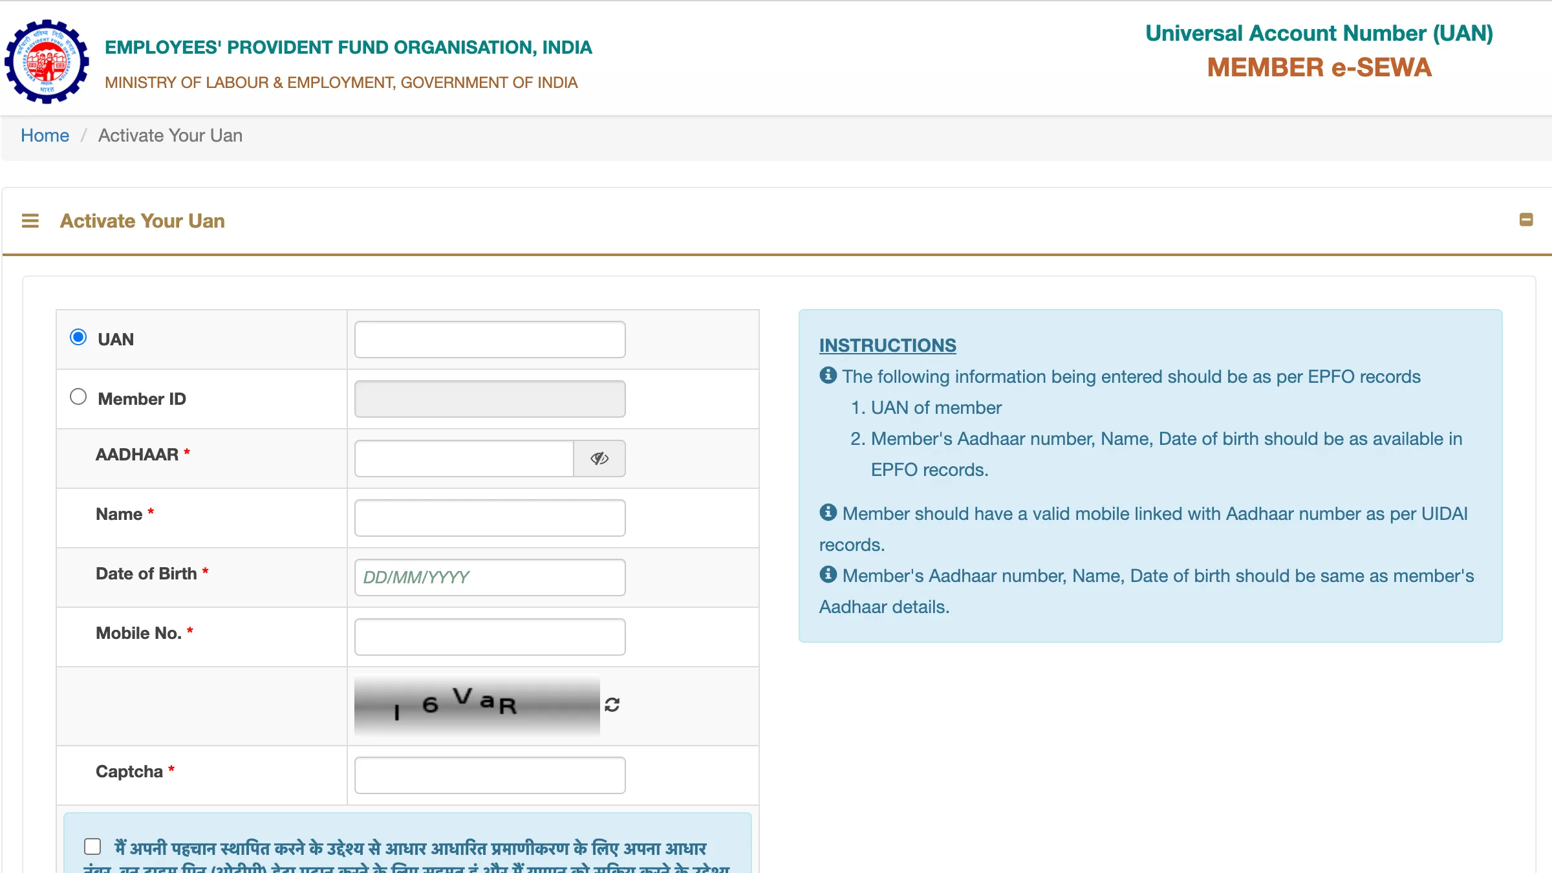1552x873 pixels.
Task: Select the UAN radio button
Action: 78,337
